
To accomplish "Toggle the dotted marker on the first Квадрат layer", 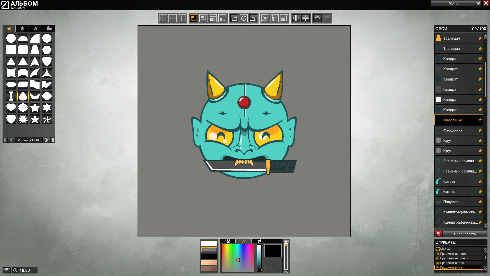I will point(480,59).
